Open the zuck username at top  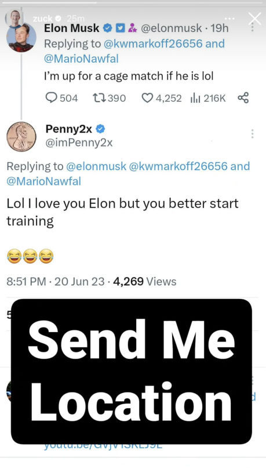point(42,19)
